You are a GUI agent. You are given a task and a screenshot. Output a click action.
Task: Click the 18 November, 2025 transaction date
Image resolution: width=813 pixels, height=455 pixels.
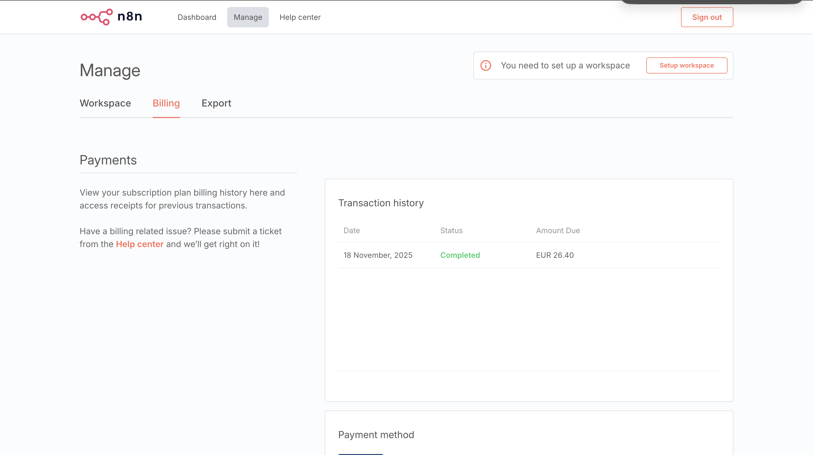point(378,255)
